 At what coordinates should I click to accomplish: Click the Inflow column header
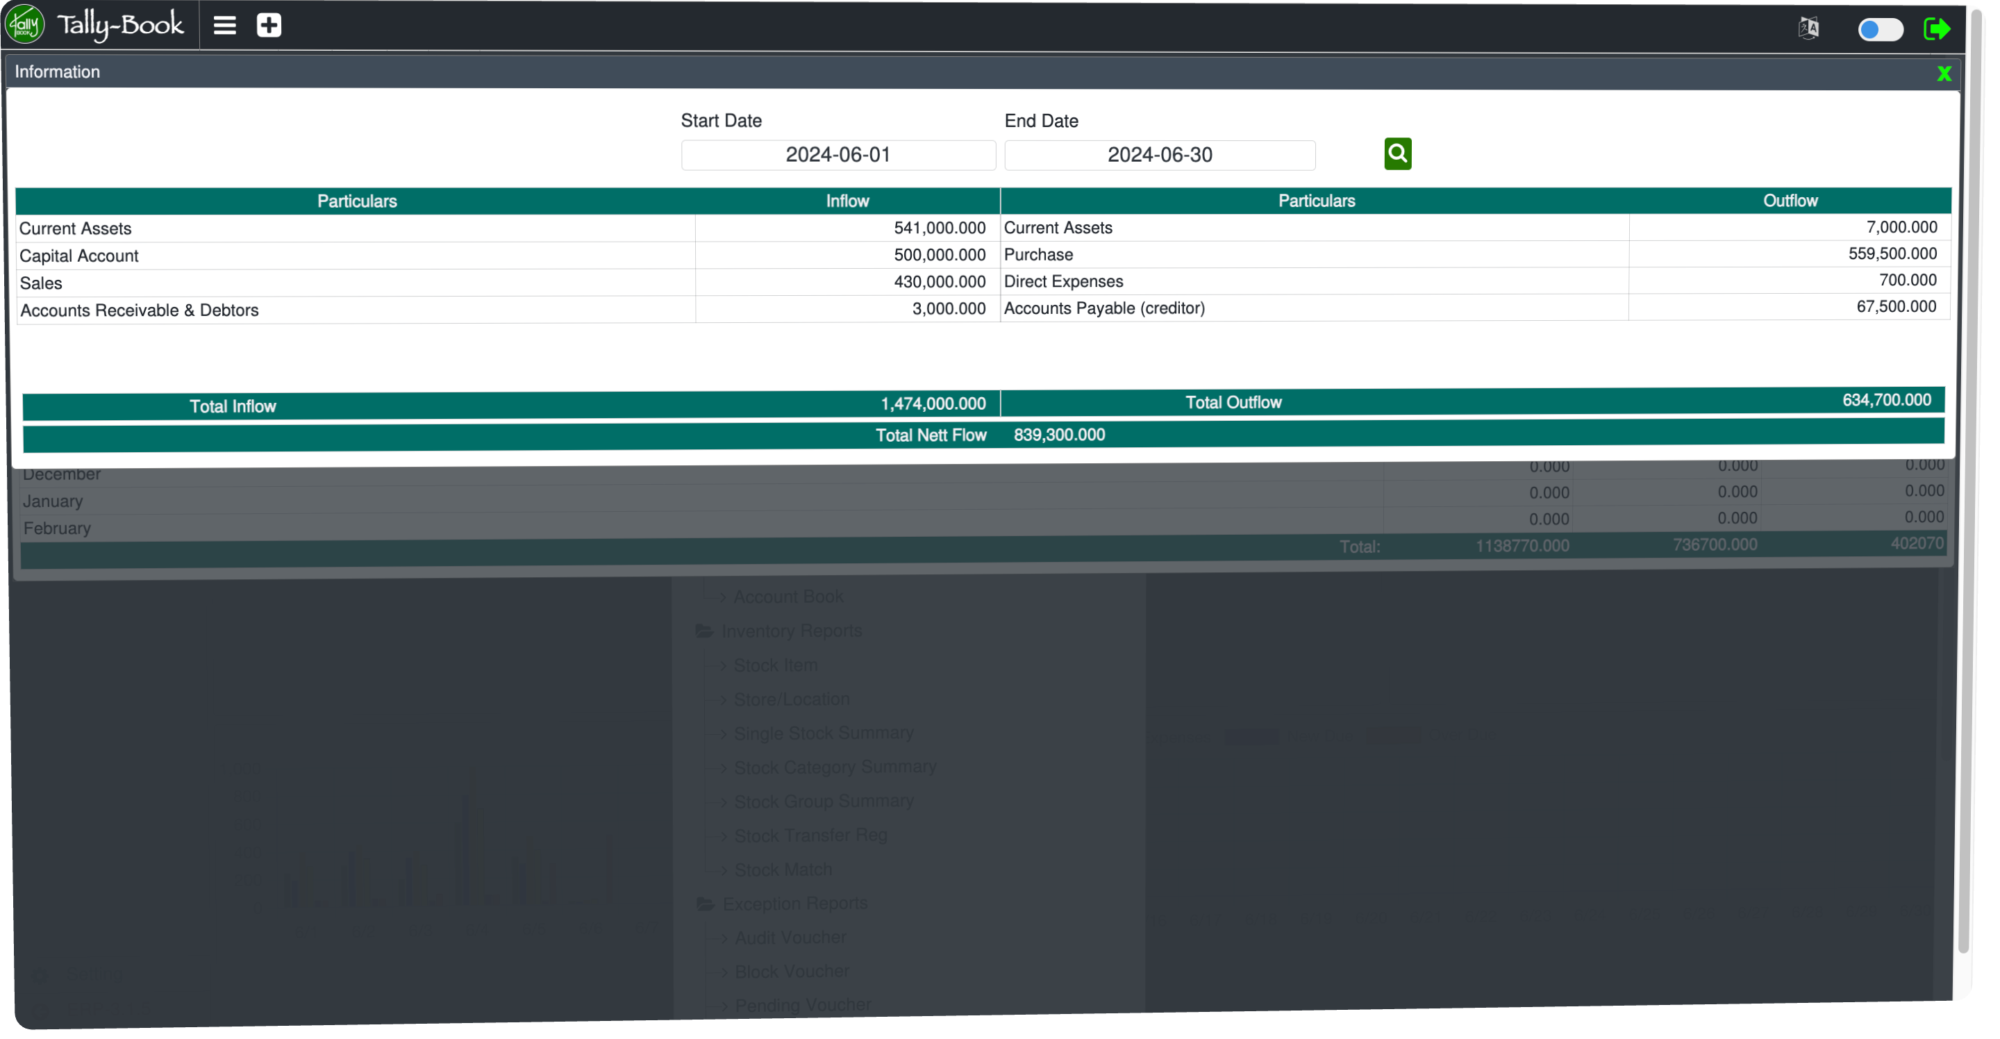[847, 202]
